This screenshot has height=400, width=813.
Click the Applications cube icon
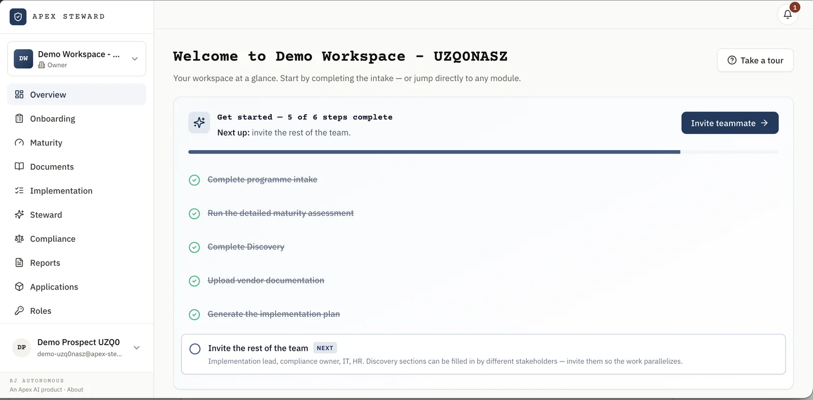coord(19,286)
